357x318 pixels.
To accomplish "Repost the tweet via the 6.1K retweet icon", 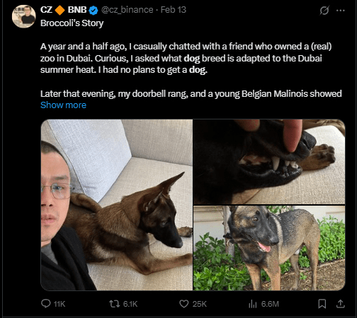I will tap(115, 304).
